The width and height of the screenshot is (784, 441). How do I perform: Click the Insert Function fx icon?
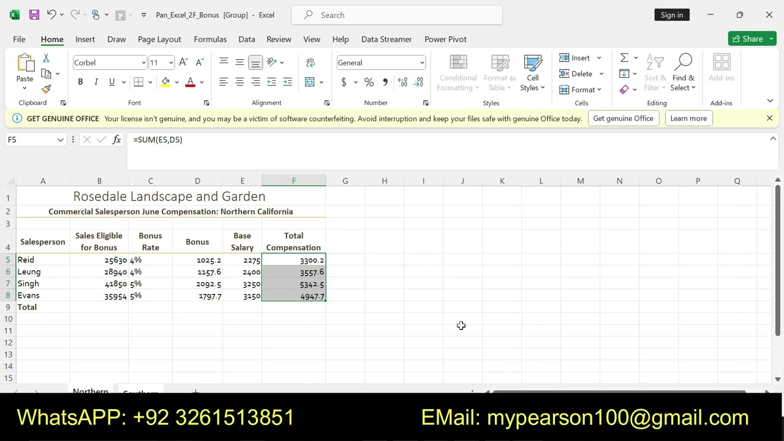coord(116,140)
